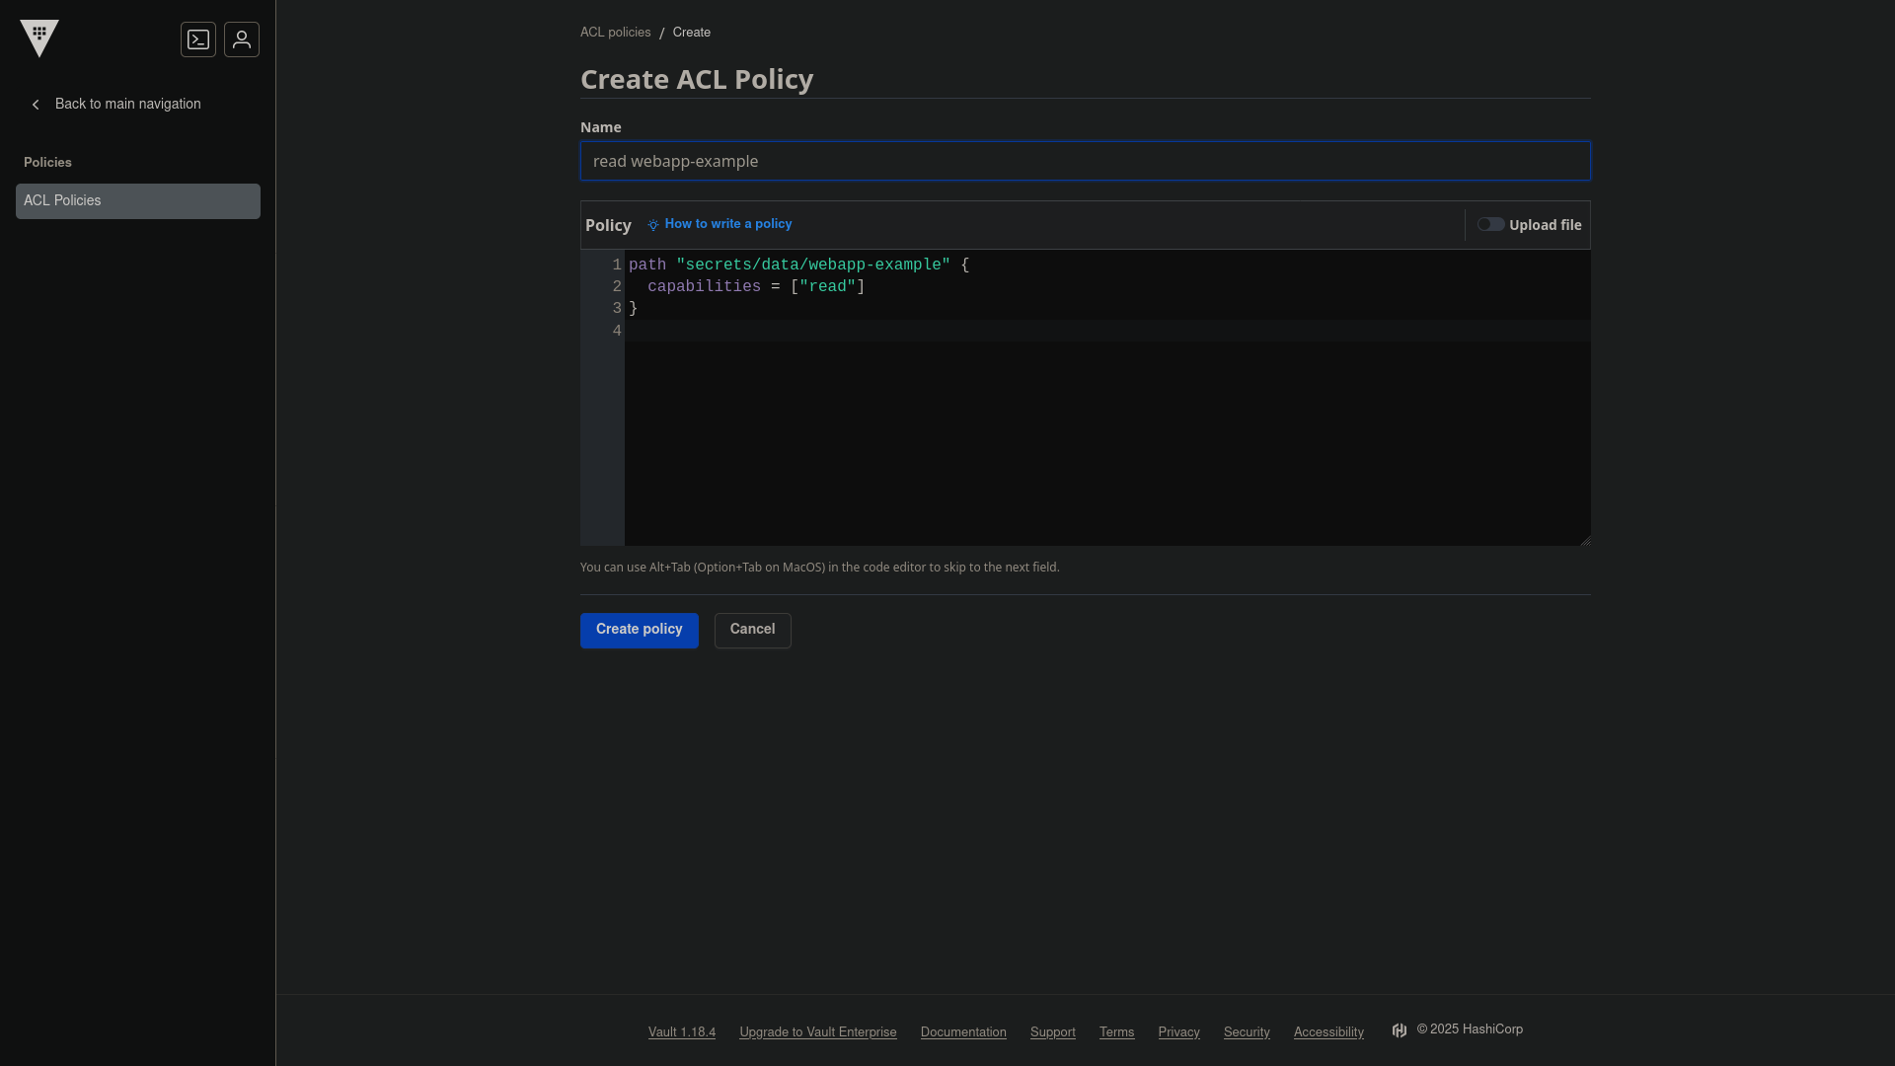Viewport: 1895px width, 1066px height.
Task: Open the user account menu icon
Action: coord(242,39)
